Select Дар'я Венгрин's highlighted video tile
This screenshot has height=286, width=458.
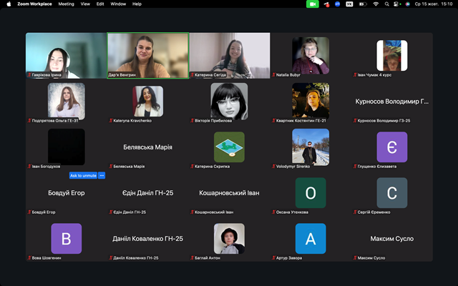click(147, 55)
